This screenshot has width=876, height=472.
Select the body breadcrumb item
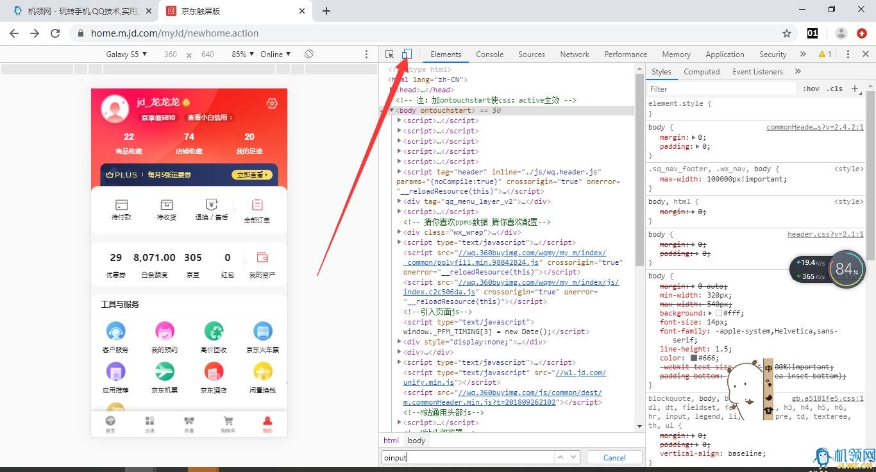416,441
